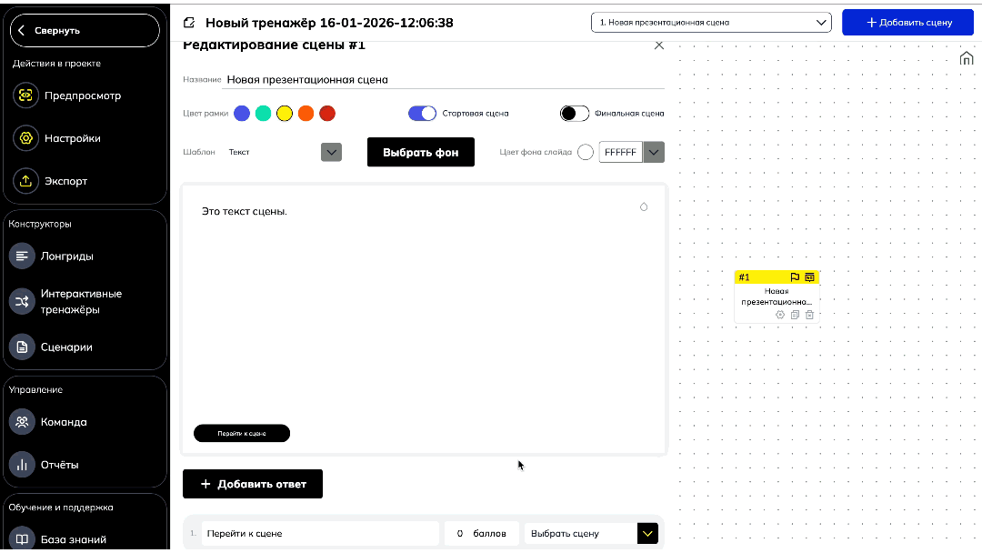Expand the Шаблон template dropdown
This screenshot has width=982, height=553.
click(x=331, y=152)
